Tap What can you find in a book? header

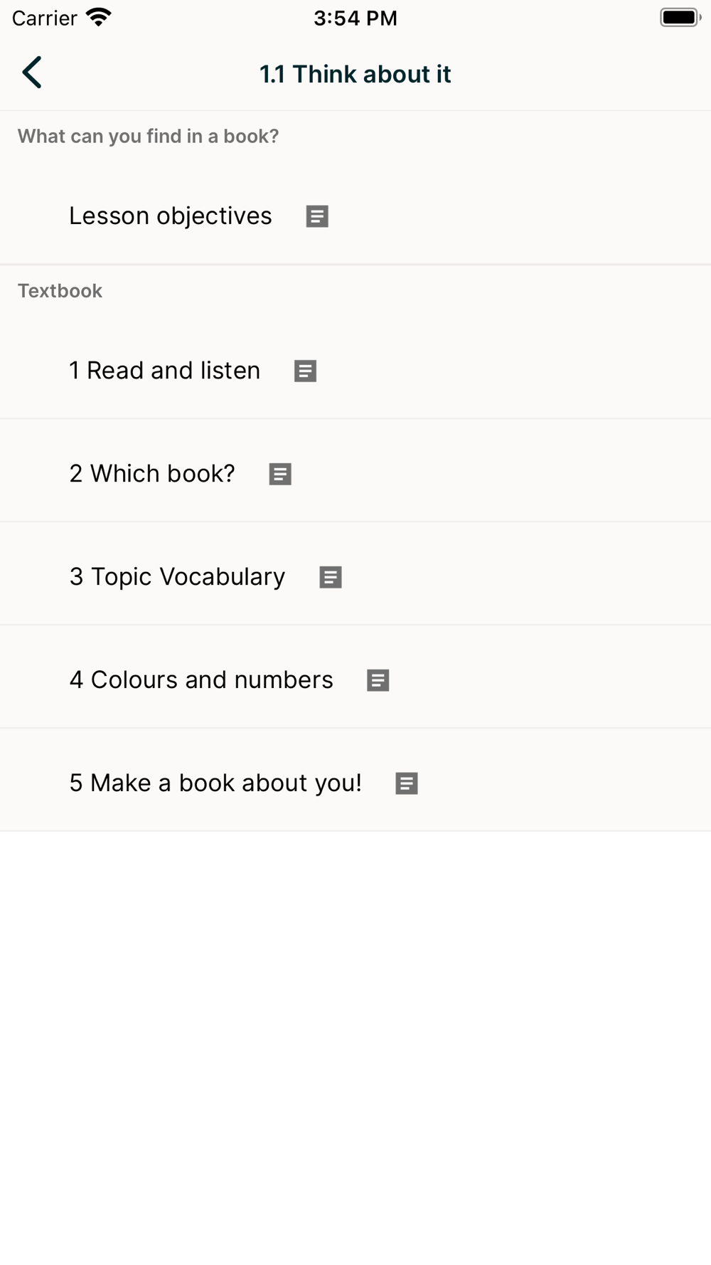pyautogui.click(x=148, y=136)
